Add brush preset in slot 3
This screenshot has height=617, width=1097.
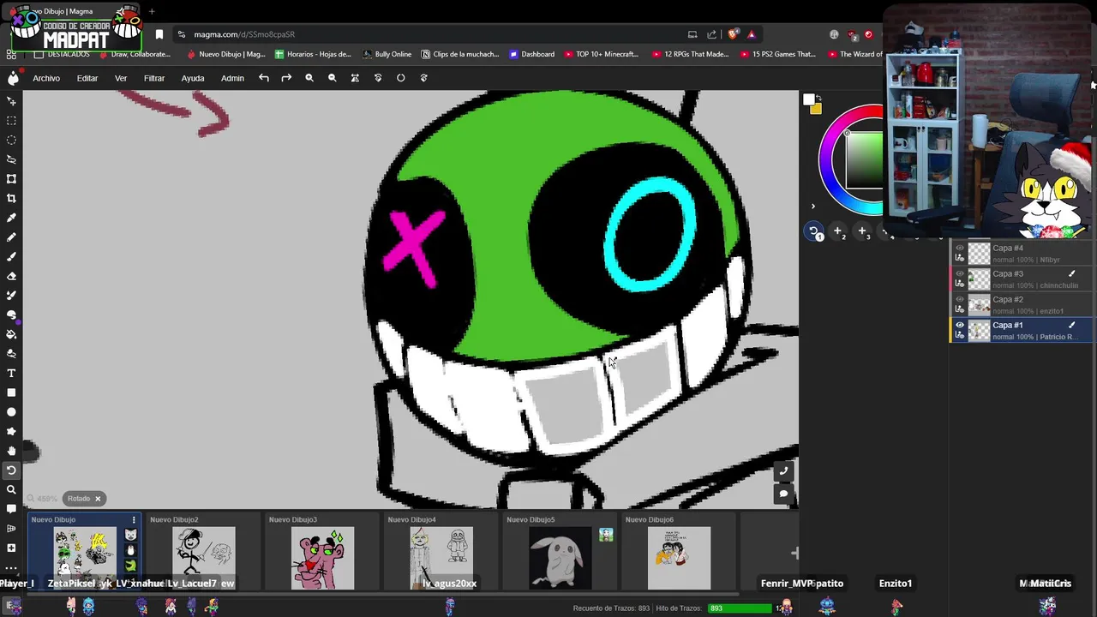(862, 231)
